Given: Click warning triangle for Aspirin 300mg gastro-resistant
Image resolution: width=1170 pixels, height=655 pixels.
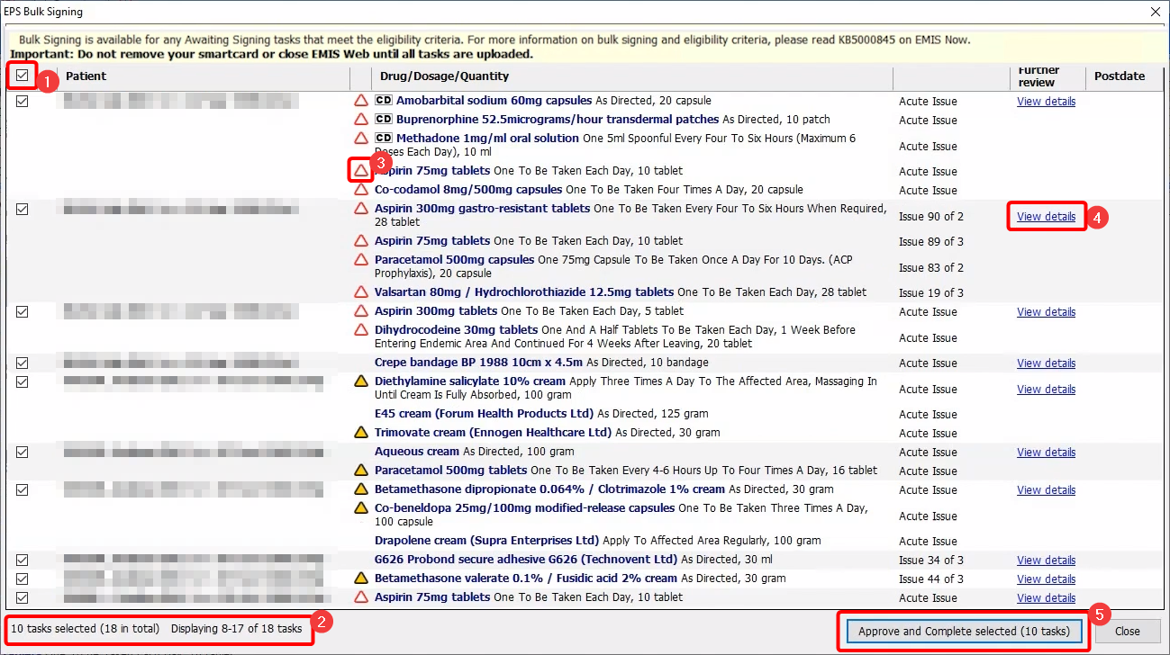Looking at the screenshot, I should point(361,209).
